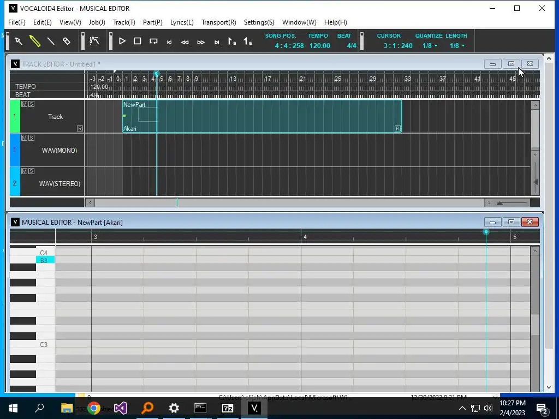Mute the WAV(STEREO) track
This screenshot has height=419, width=559.
pos(24,171)
